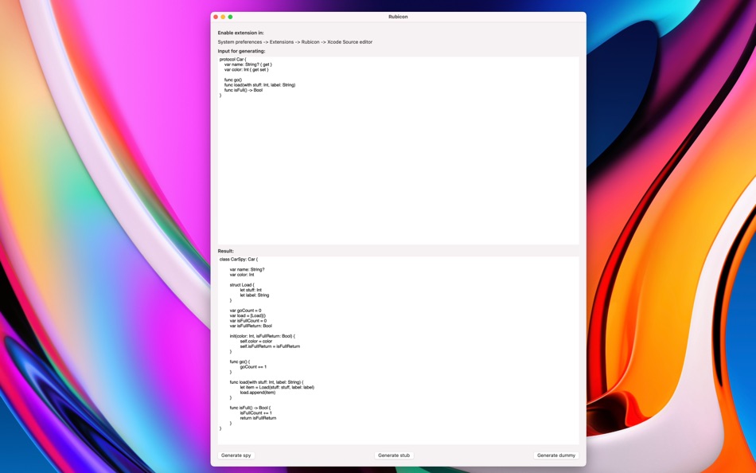The width and height of the screenshot is (756, 473).
Task: Click the "var isFullCount = 0" line
Action: (248, 320)
